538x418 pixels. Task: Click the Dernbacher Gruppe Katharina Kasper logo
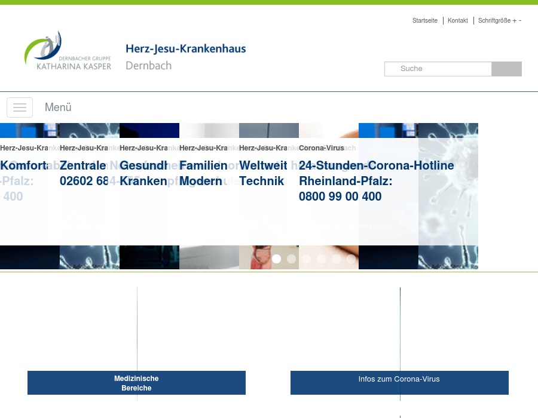pyautogui.click(x=68, y=50)
